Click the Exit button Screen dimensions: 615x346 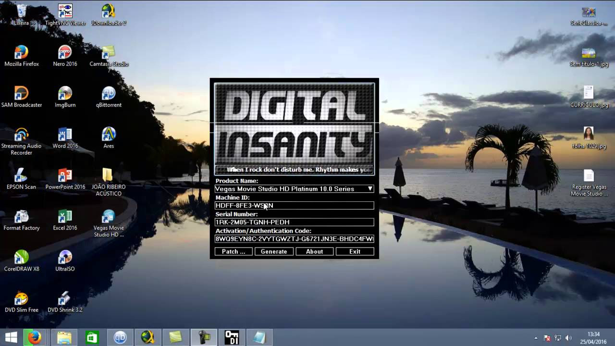pyautogui.click(x=355, y=251)
